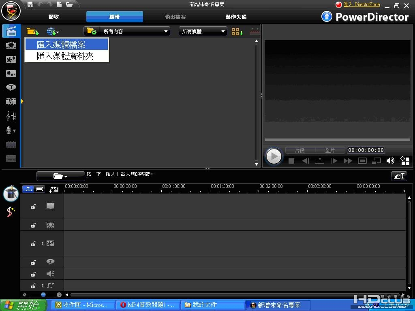Open the Chapter Room filmstrip icon
The width and height of the screenshot is (415, 311).
[x=11, y=144]
